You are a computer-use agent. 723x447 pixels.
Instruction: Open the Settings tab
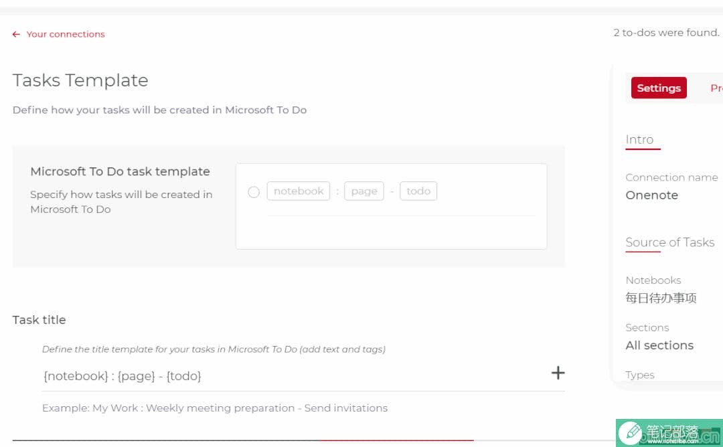pyautogui.click(x=659, y=88)
